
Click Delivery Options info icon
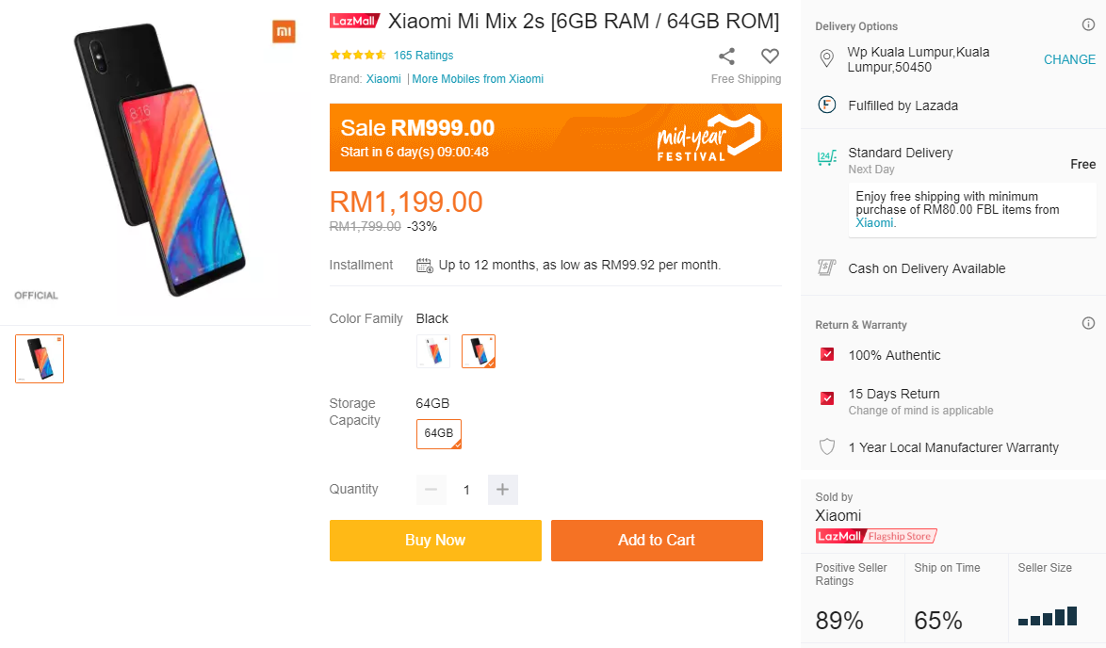coord(1088,25)
